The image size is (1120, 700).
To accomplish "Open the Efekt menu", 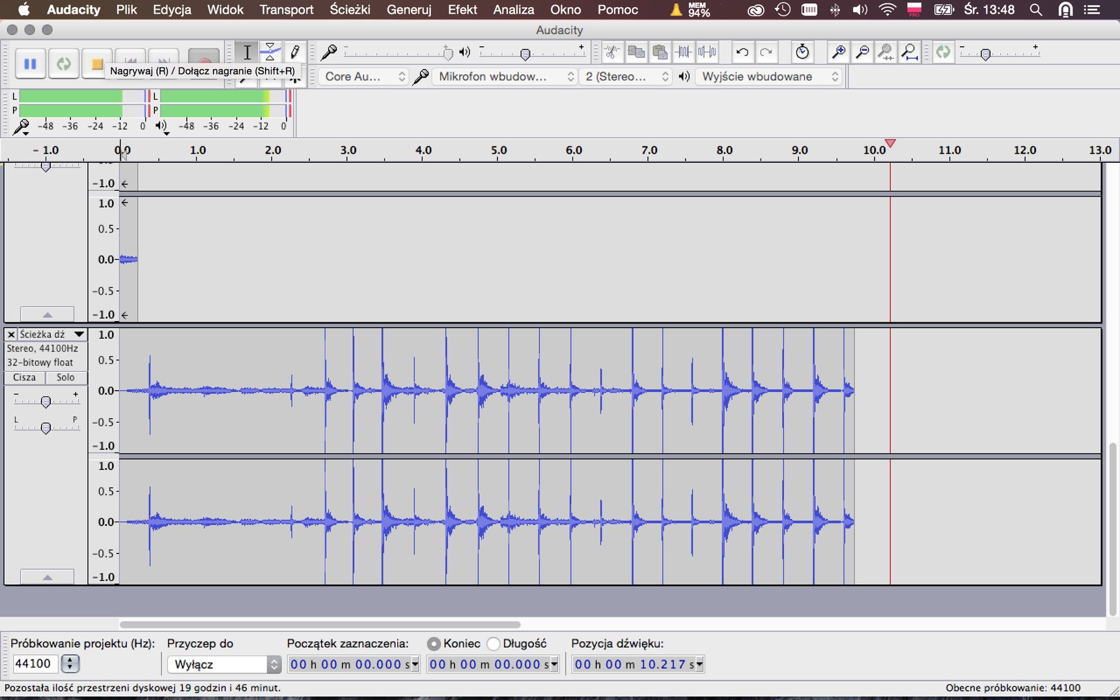I will [x=462, y=9].
